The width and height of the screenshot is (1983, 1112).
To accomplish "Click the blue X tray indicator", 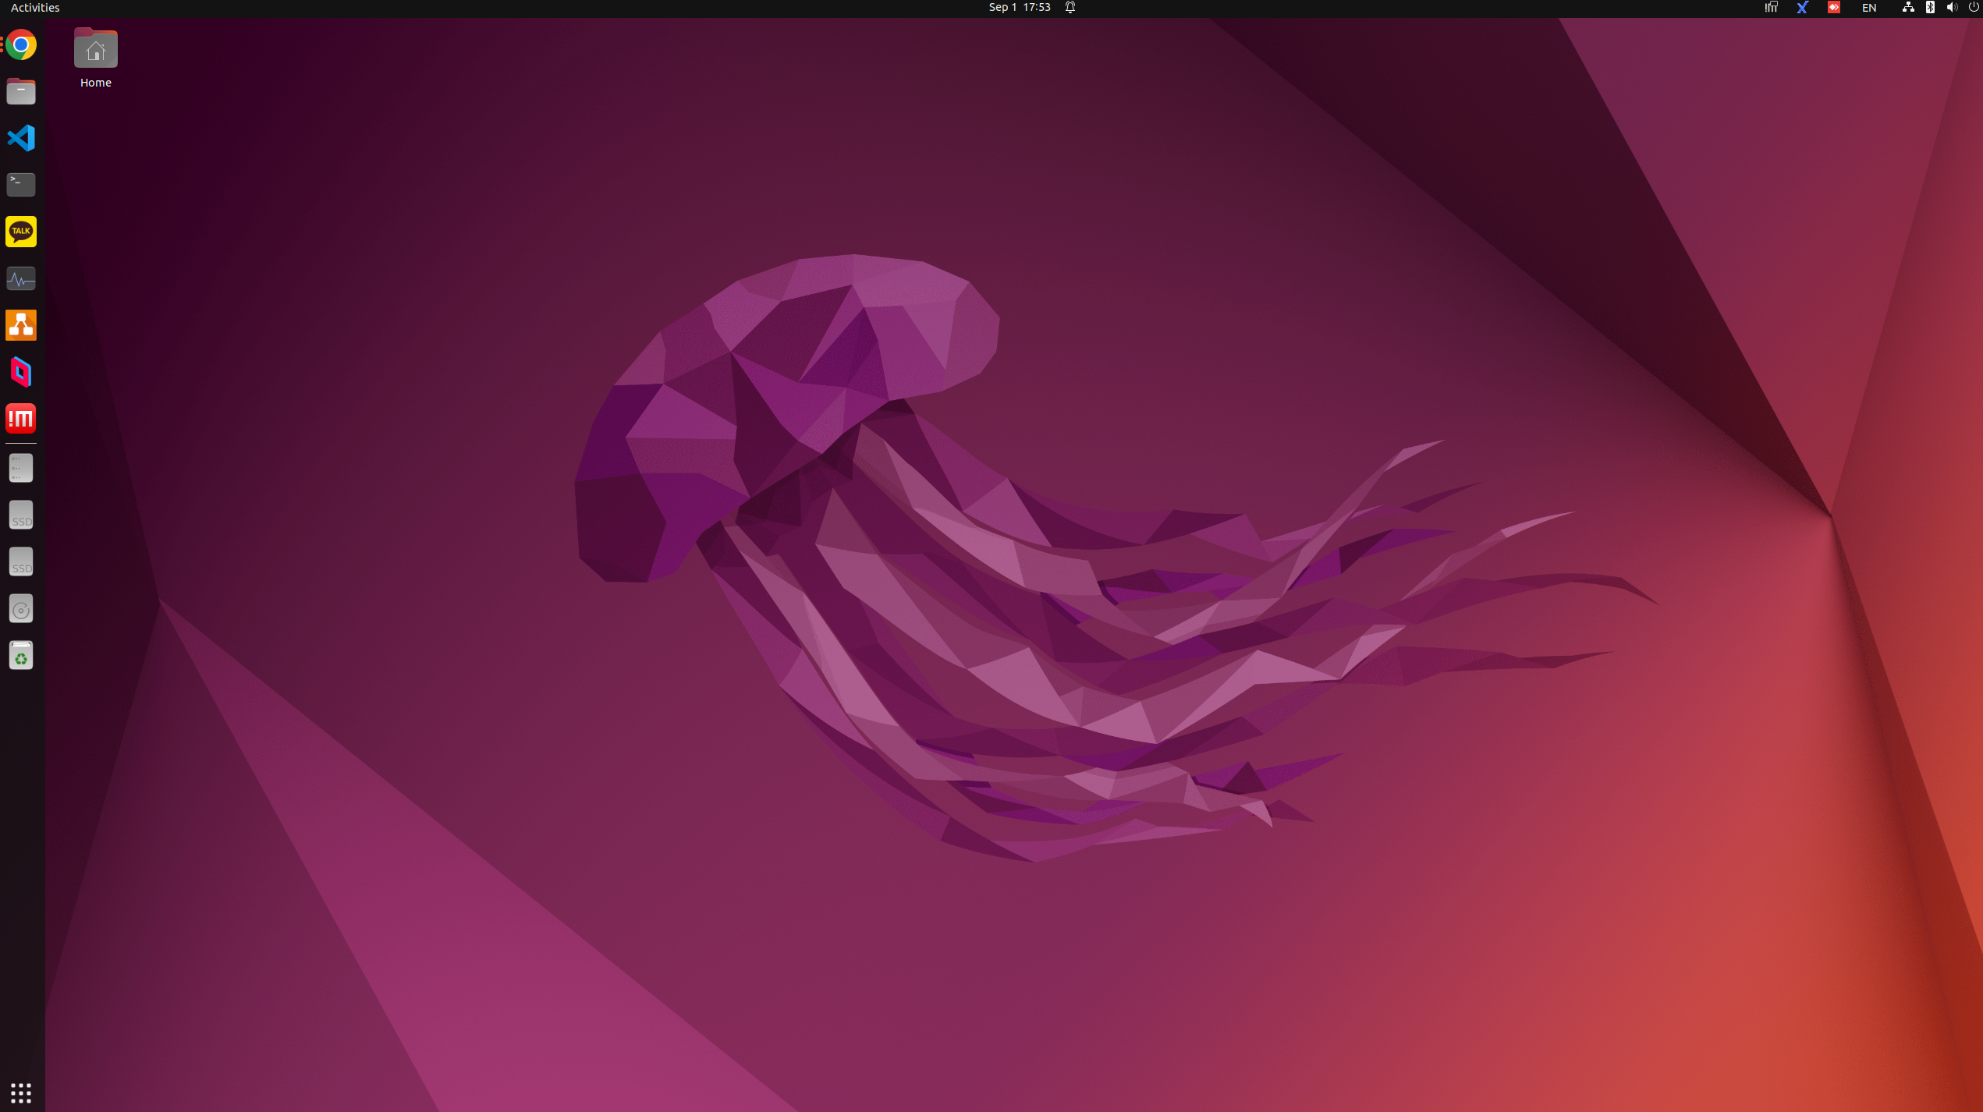I will pos(1802,8).
